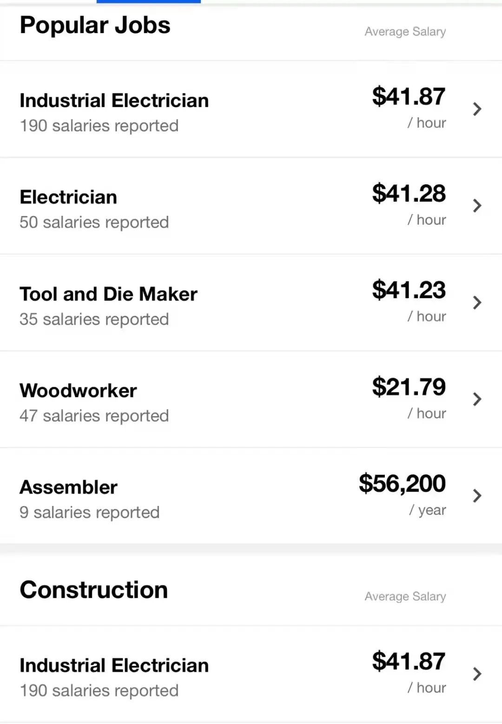Open Industrial Electrician chevron in Construction section
Viewport: 502px width, 724px height.
point(477,674)
